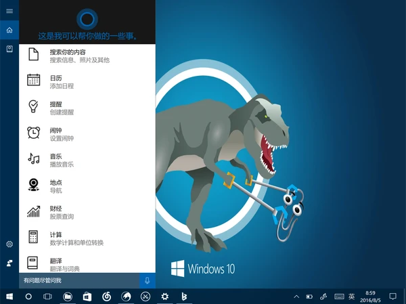Go to Cortana Home tab

(x=9, y=30)
